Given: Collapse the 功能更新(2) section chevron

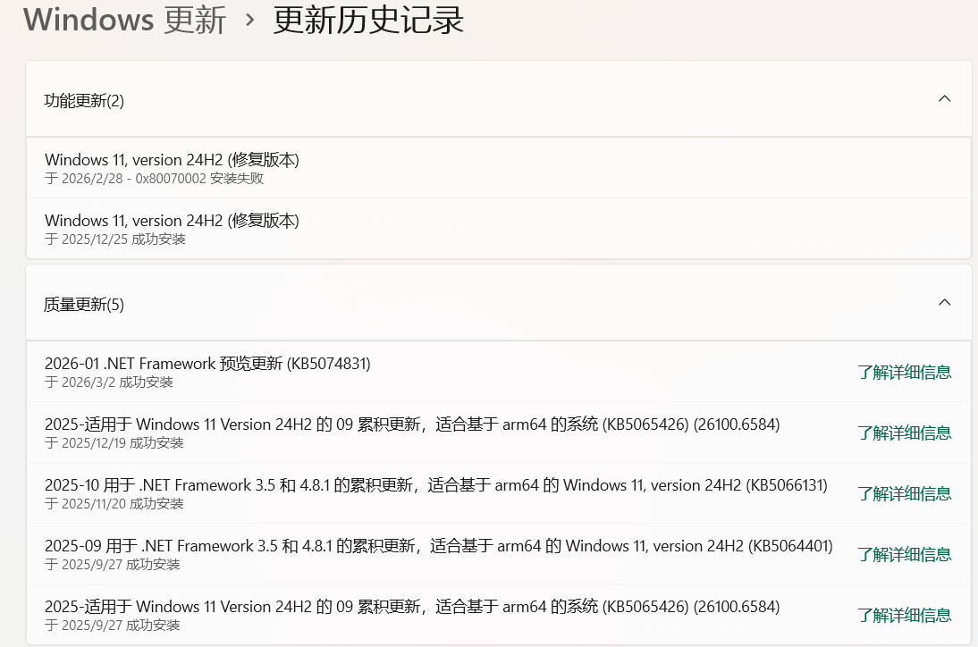Looking at the screenshot, I should pos(944,98).
